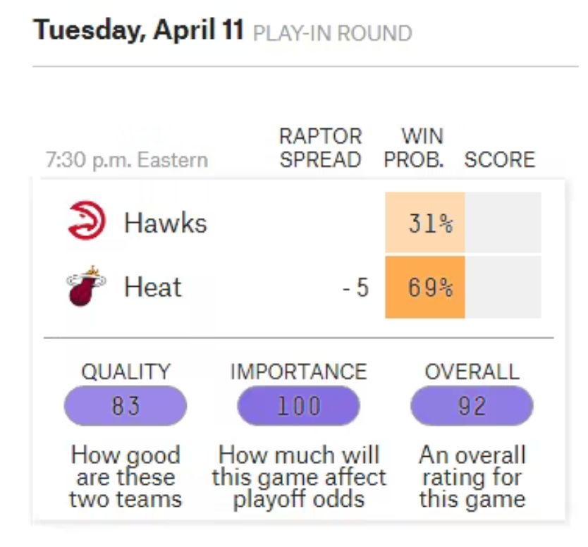588x547 pixels.
Task: Click the Importance rating pill showing 100
Action: click(x=298, y=405)
